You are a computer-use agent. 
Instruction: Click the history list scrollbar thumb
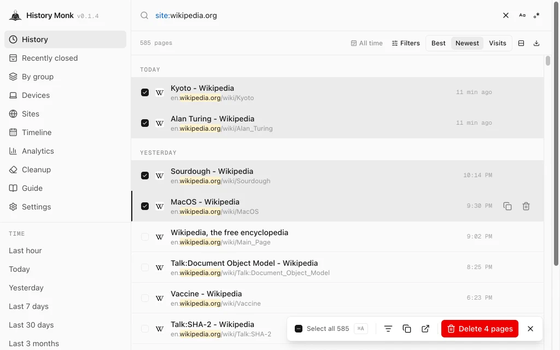point(548,61)
